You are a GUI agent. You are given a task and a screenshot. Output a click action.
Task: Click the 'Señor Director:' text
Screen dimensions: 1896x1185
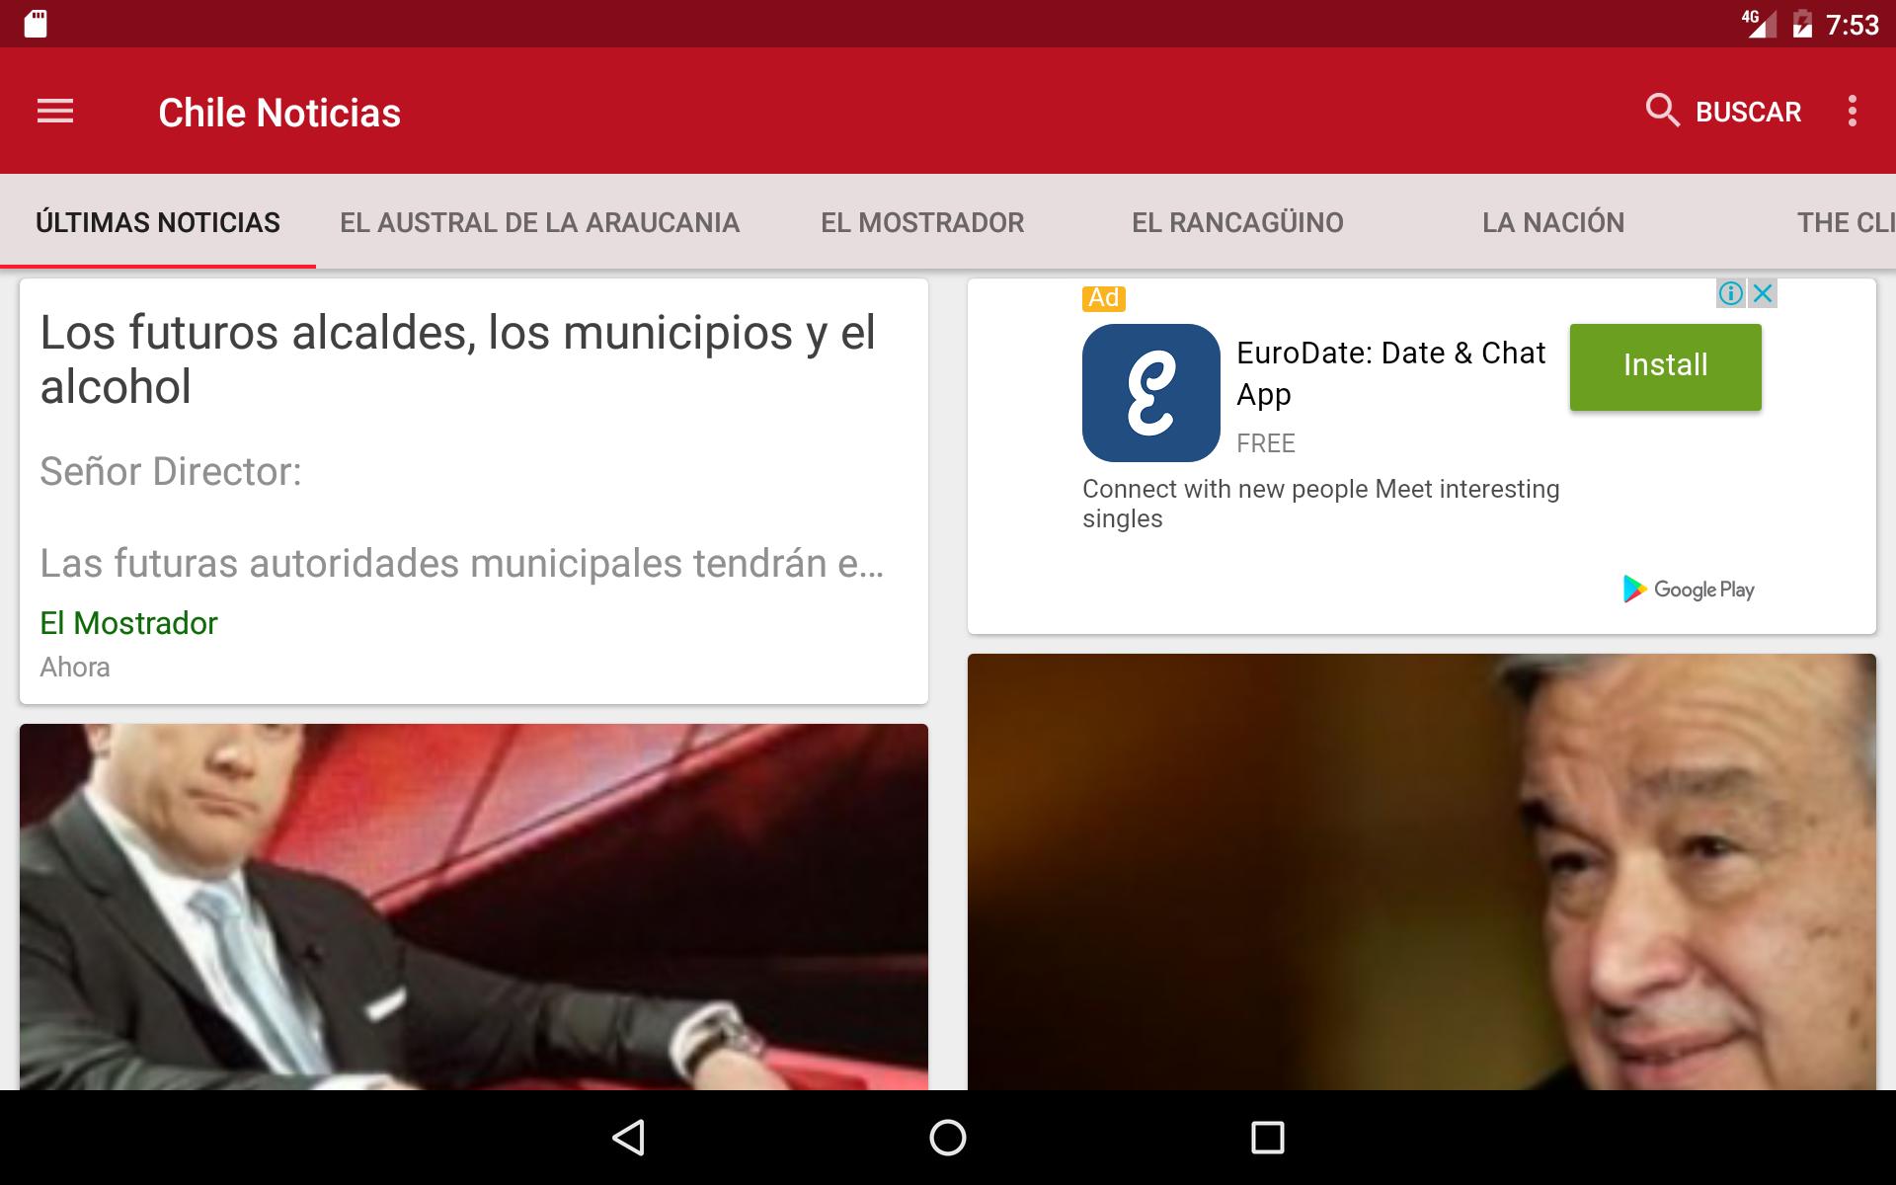click(x=171, y=472)
